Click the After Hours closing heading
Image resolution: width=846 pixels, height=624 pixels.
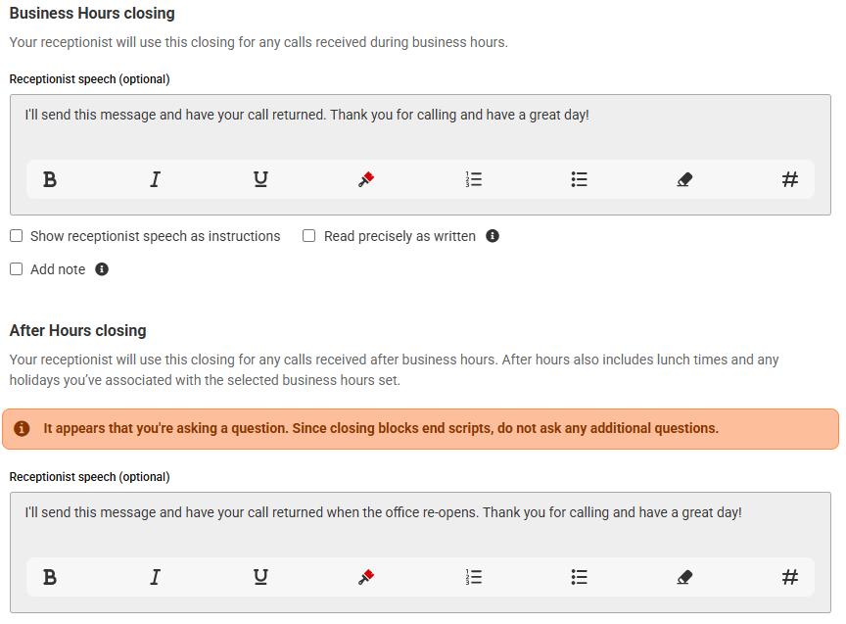[x=77, y=330]
